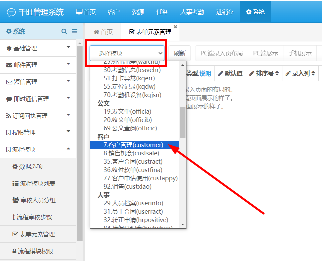Open the 人事考勤 top menu

192,12
